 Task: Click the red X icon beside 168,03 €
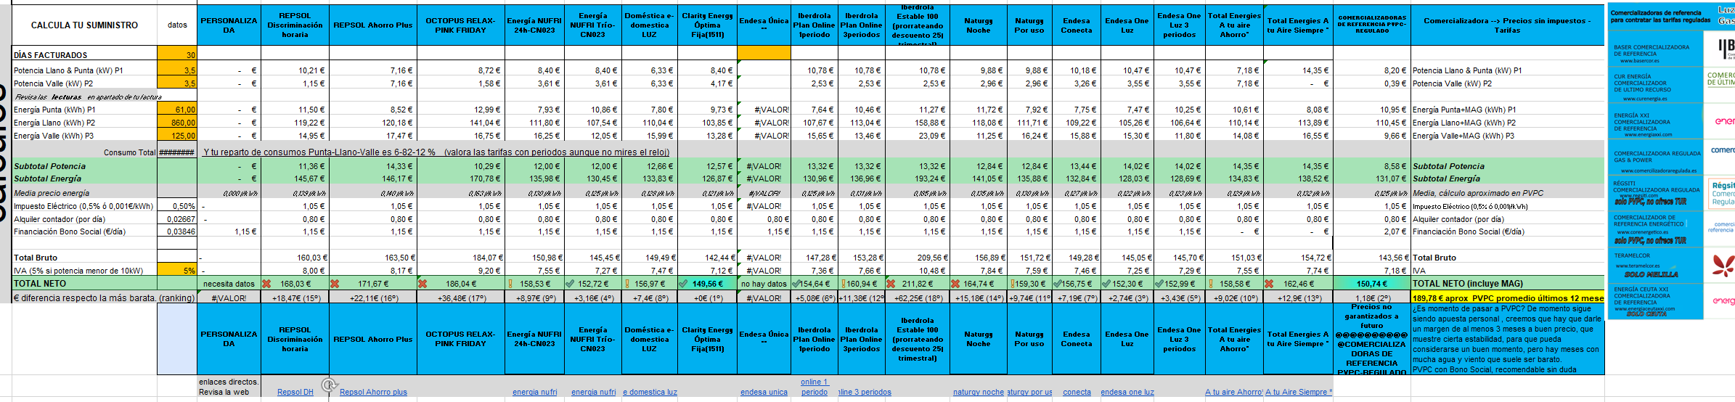click(266, 284)
